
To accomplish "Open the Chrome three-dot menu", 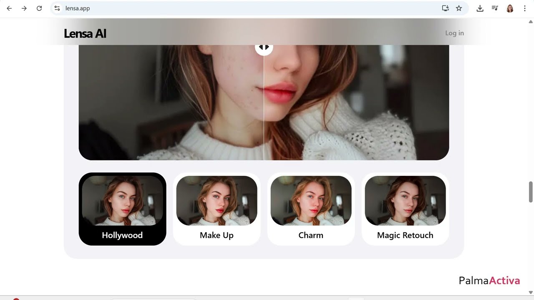I will [x=525, y=8].
